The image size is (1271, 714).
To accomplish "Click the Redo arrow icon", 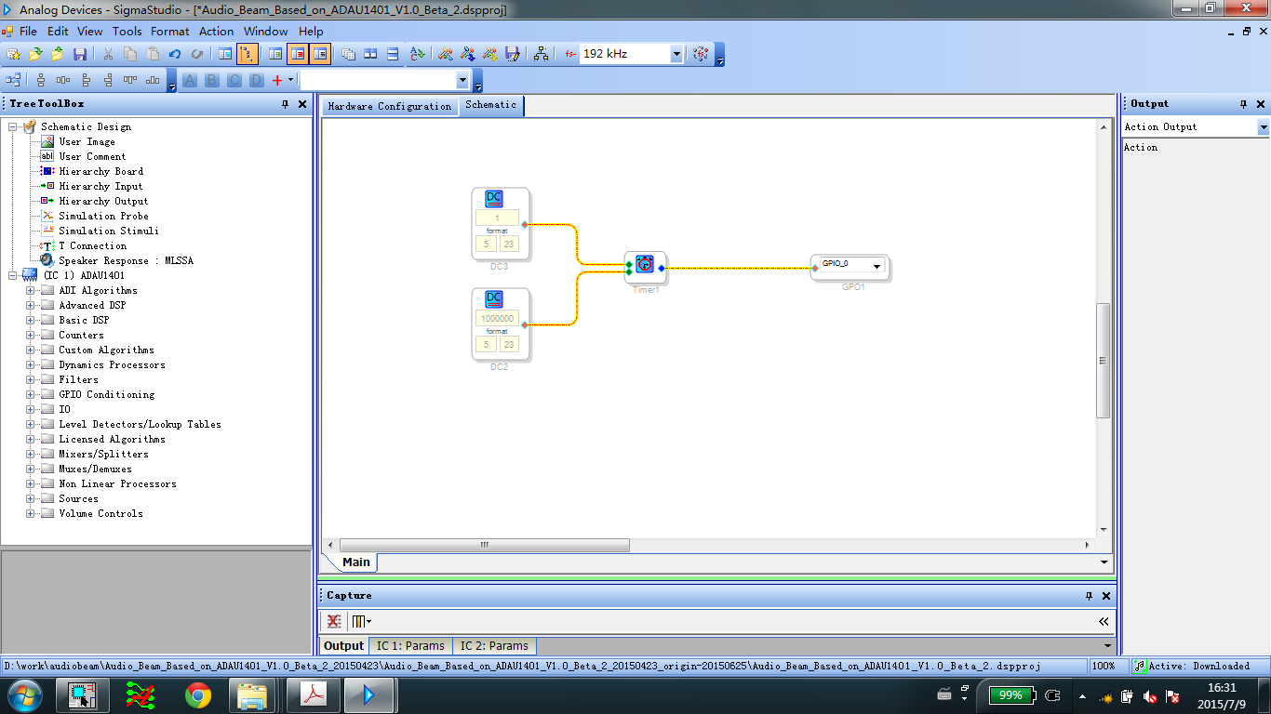I will tap(196, 54).
